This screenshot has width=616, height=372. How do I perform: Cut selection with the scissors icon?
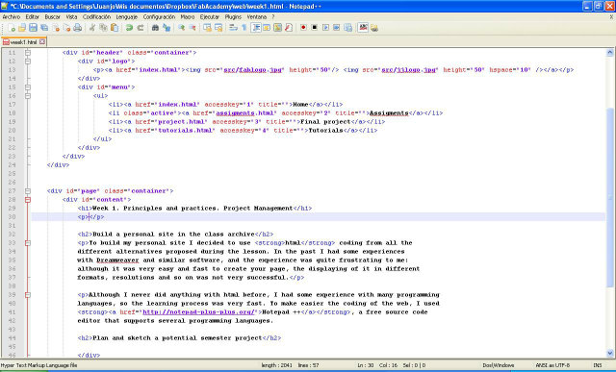pyautogui.click(x=92, y=28)
